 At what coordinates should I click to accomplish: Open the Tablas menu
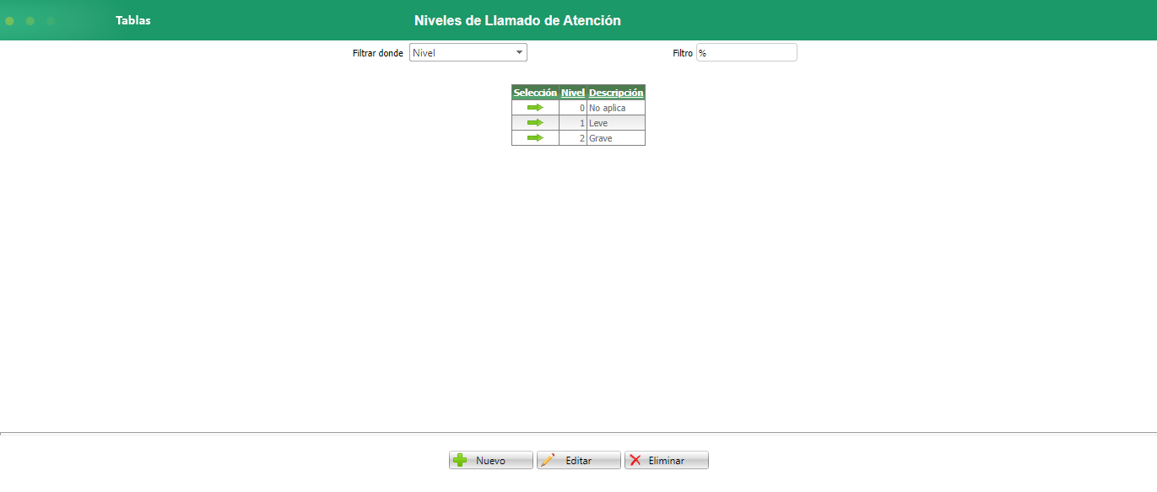tap(132, 20)
